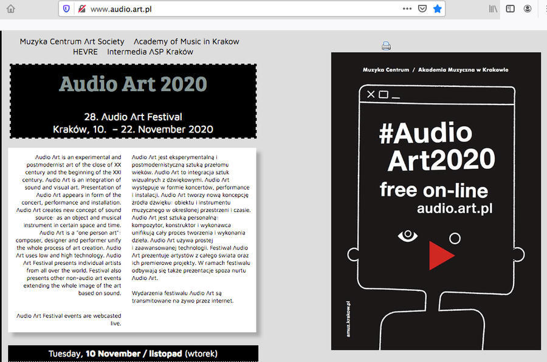Select the Kraków, 10. – 22. November 2020 line
The height and width of the screenshot is (362, 547).
point(133,129)
